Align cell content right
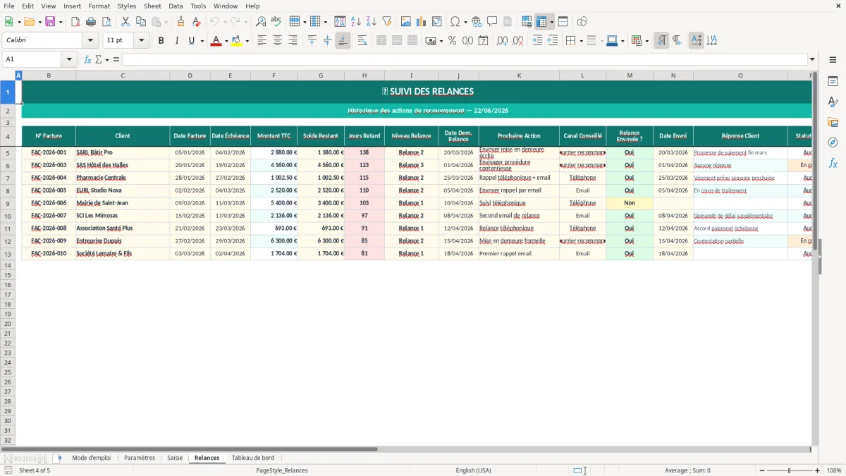The width and height of the screenshot is (846, 476). [x=293, y=41]
